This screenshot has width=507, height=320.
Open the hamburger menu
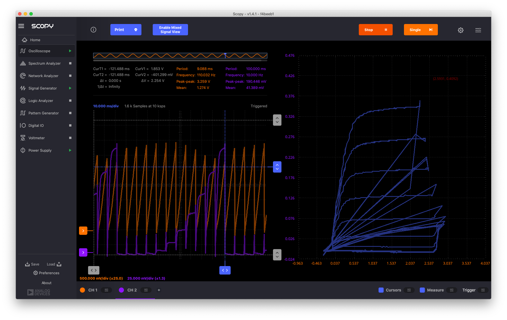tap(21, 26)
